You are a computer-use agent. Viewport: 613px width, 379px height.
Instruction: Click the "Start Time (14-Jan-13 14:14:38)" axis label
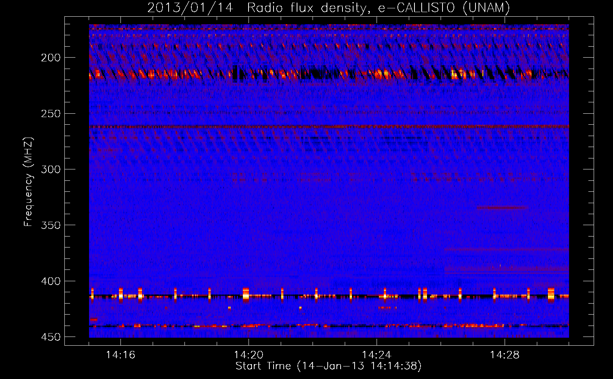[x=328, y=366]
